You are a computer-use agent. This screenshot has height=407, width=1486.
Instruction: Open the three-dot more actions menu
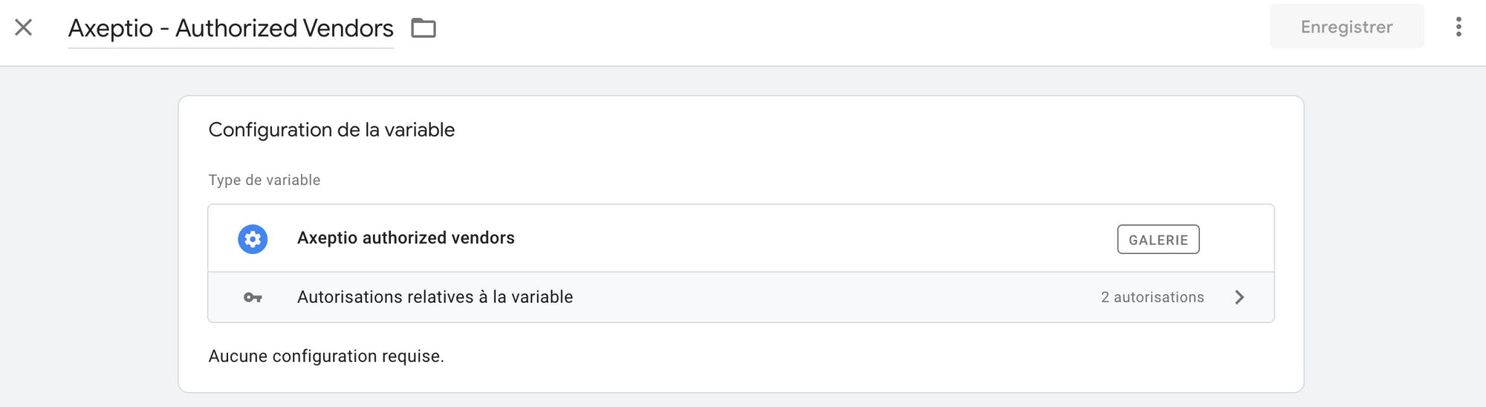[1459, 27]
